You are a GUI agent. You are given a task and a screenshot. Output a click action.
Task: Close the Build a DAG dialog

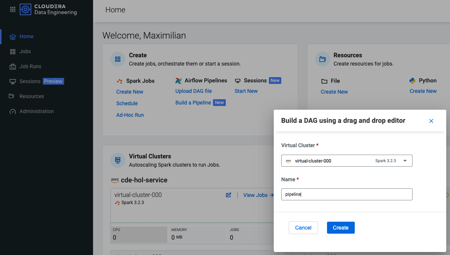tap(431, 121)
